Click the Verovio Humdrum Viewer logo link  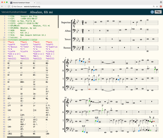click(x=14, y=12)
